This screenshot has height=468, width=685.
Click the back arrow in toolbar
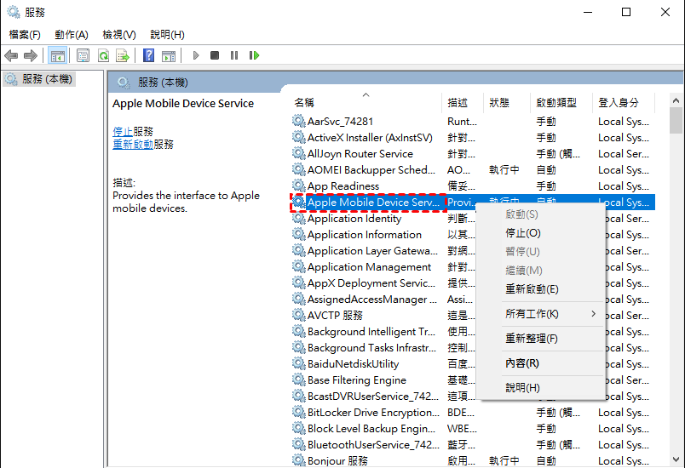(11, 55)
